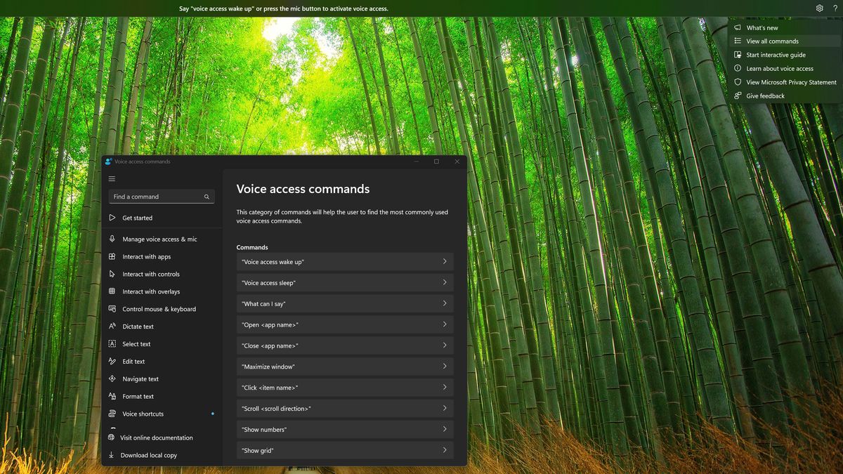843x474 pixels.
Task: Choose Start interactive guide from the menu
Action: tap(773, 55)
